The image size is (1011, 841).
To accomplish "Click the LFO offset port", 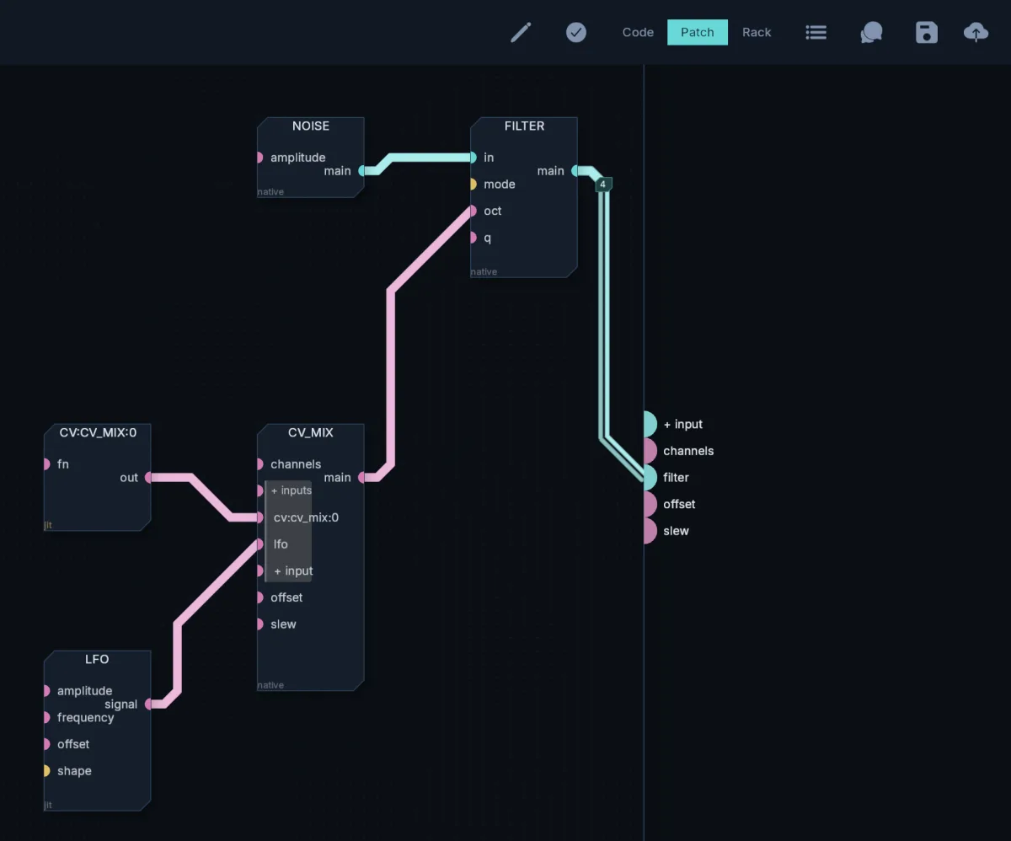I will click(x=46, y=744).
